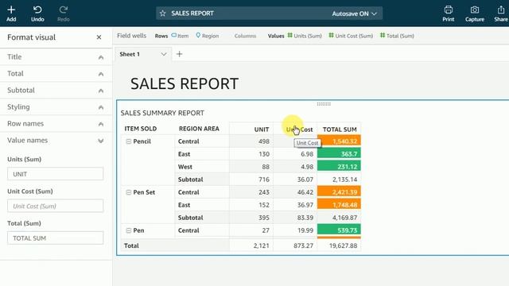Click the orange 2,421.39 cell
509x286 pixels.
[x=339, y=192]
